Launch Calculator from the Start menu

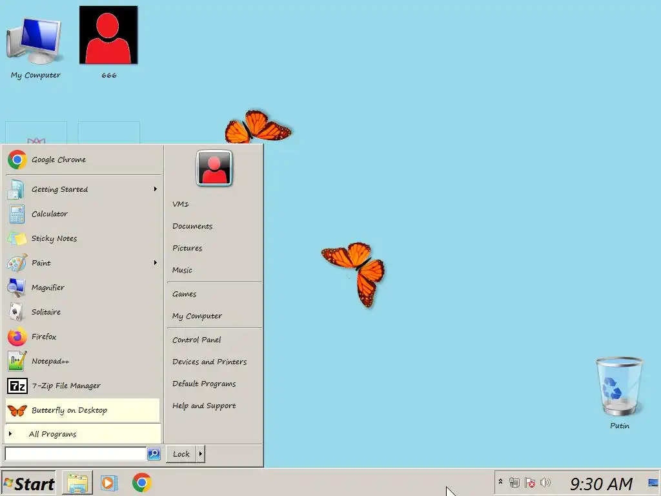click(83, 214)
